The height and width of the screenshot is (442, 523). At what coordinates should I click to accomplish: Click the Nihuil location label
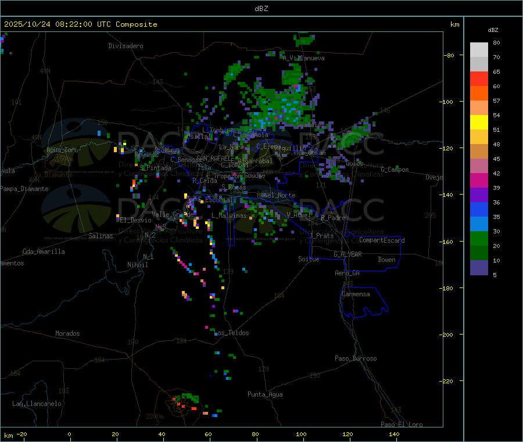pyautogui.click(x=138, y=265)
